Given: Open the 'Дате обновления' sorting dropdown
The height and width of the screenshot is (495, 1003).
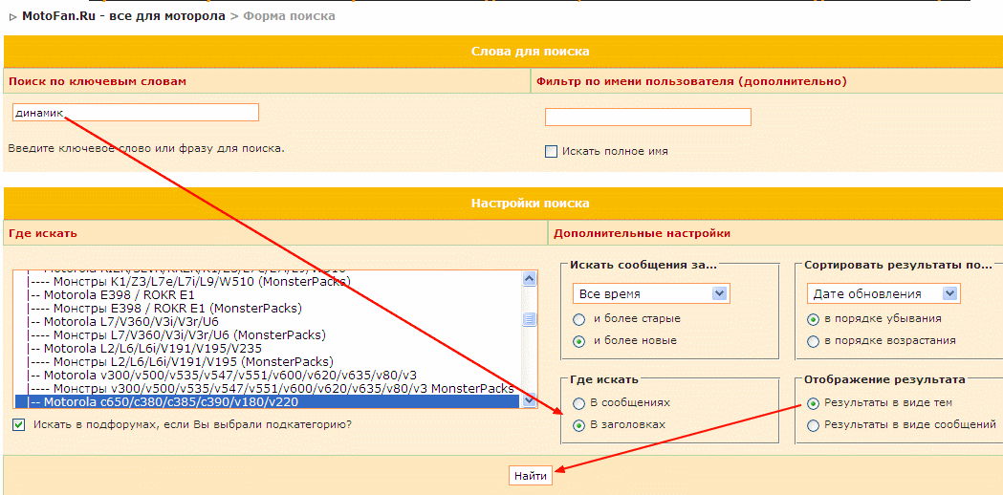Looking at the screenshot, I should 883,294.
